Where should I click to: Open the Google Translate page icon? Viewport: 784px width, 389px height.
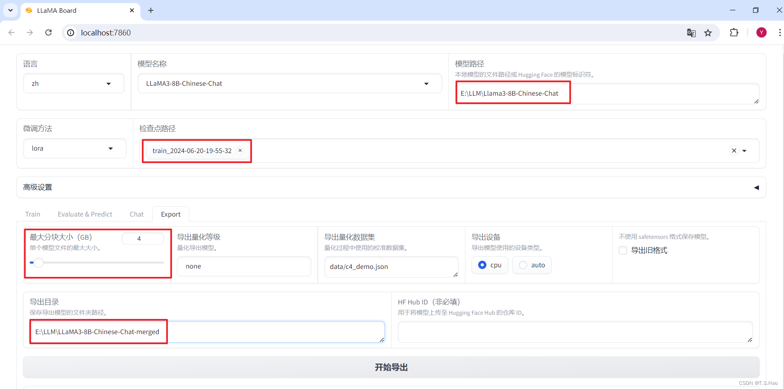pyautogui.click(x=691, y=33)
